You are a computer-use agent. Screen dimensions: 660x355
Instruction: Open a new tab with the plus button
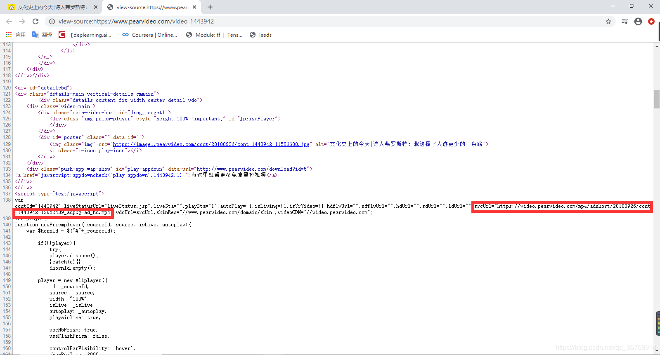[210, 7]
